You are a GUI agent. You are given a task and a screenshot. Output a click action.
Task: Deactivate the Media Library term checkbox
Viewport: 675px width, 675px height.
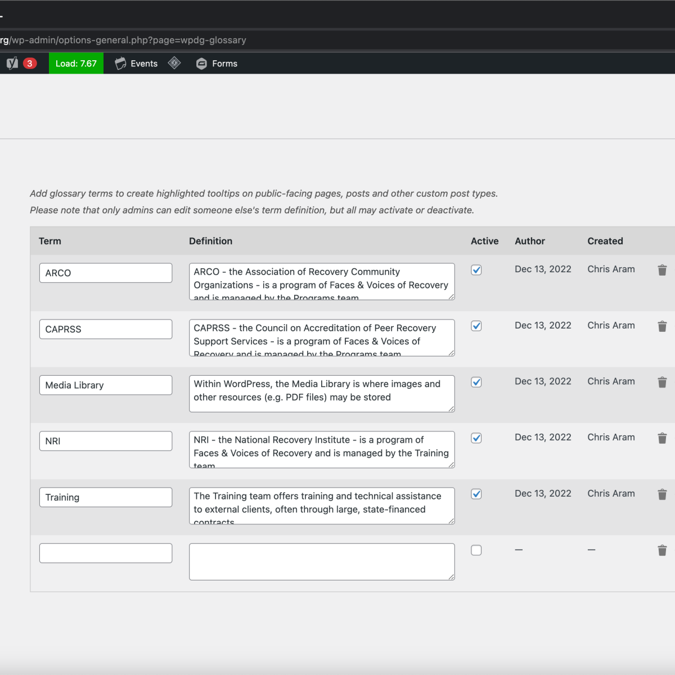476,382
